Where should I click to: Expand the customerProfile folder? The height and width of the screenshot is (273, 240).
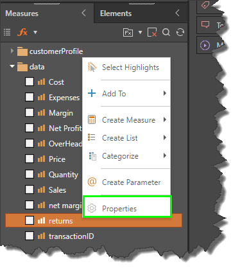pos(12,51)
